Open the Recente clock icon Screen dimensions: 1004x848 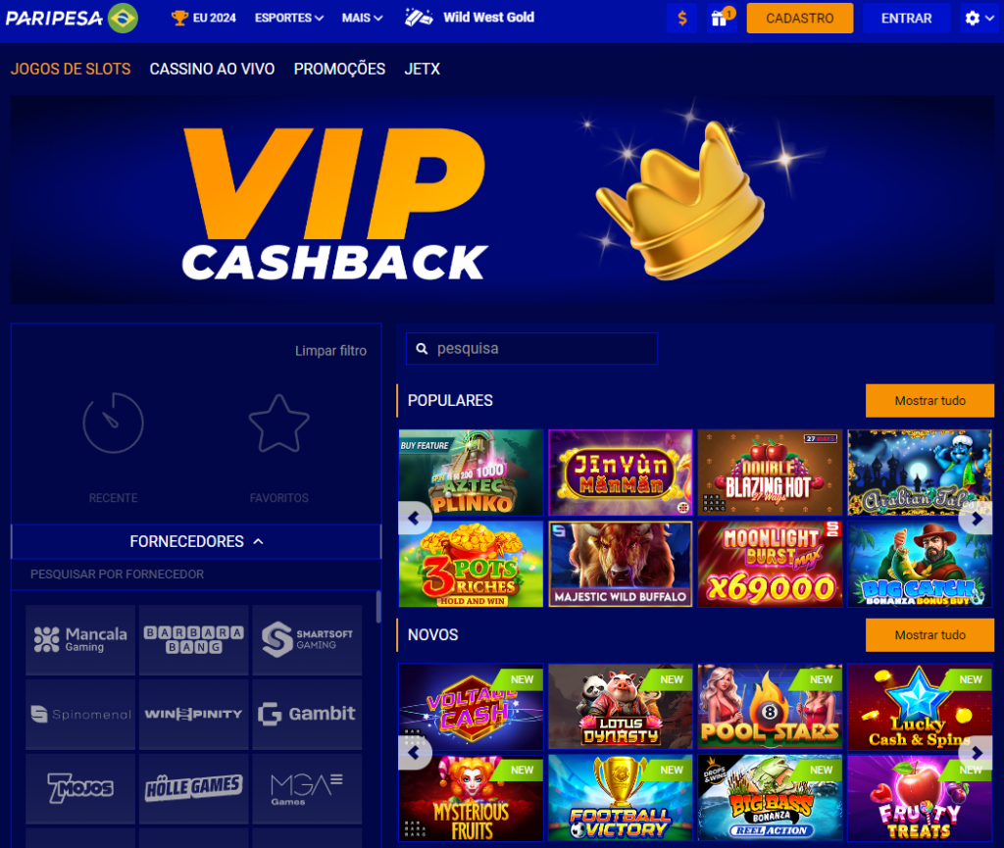[114, 424]
